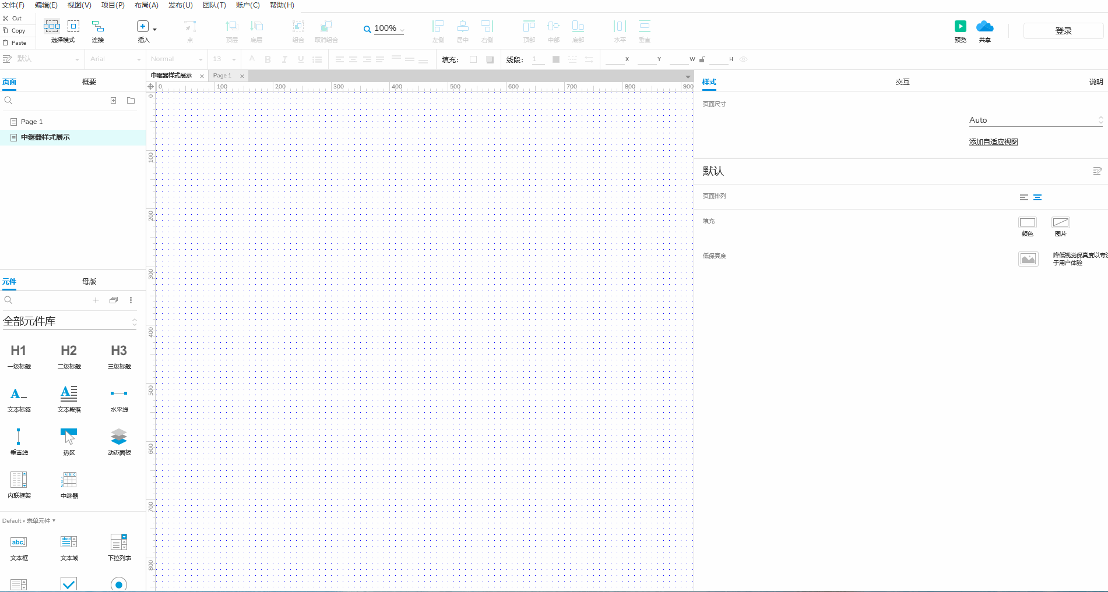Select the 热区 hot spot widget

point(69,442)
